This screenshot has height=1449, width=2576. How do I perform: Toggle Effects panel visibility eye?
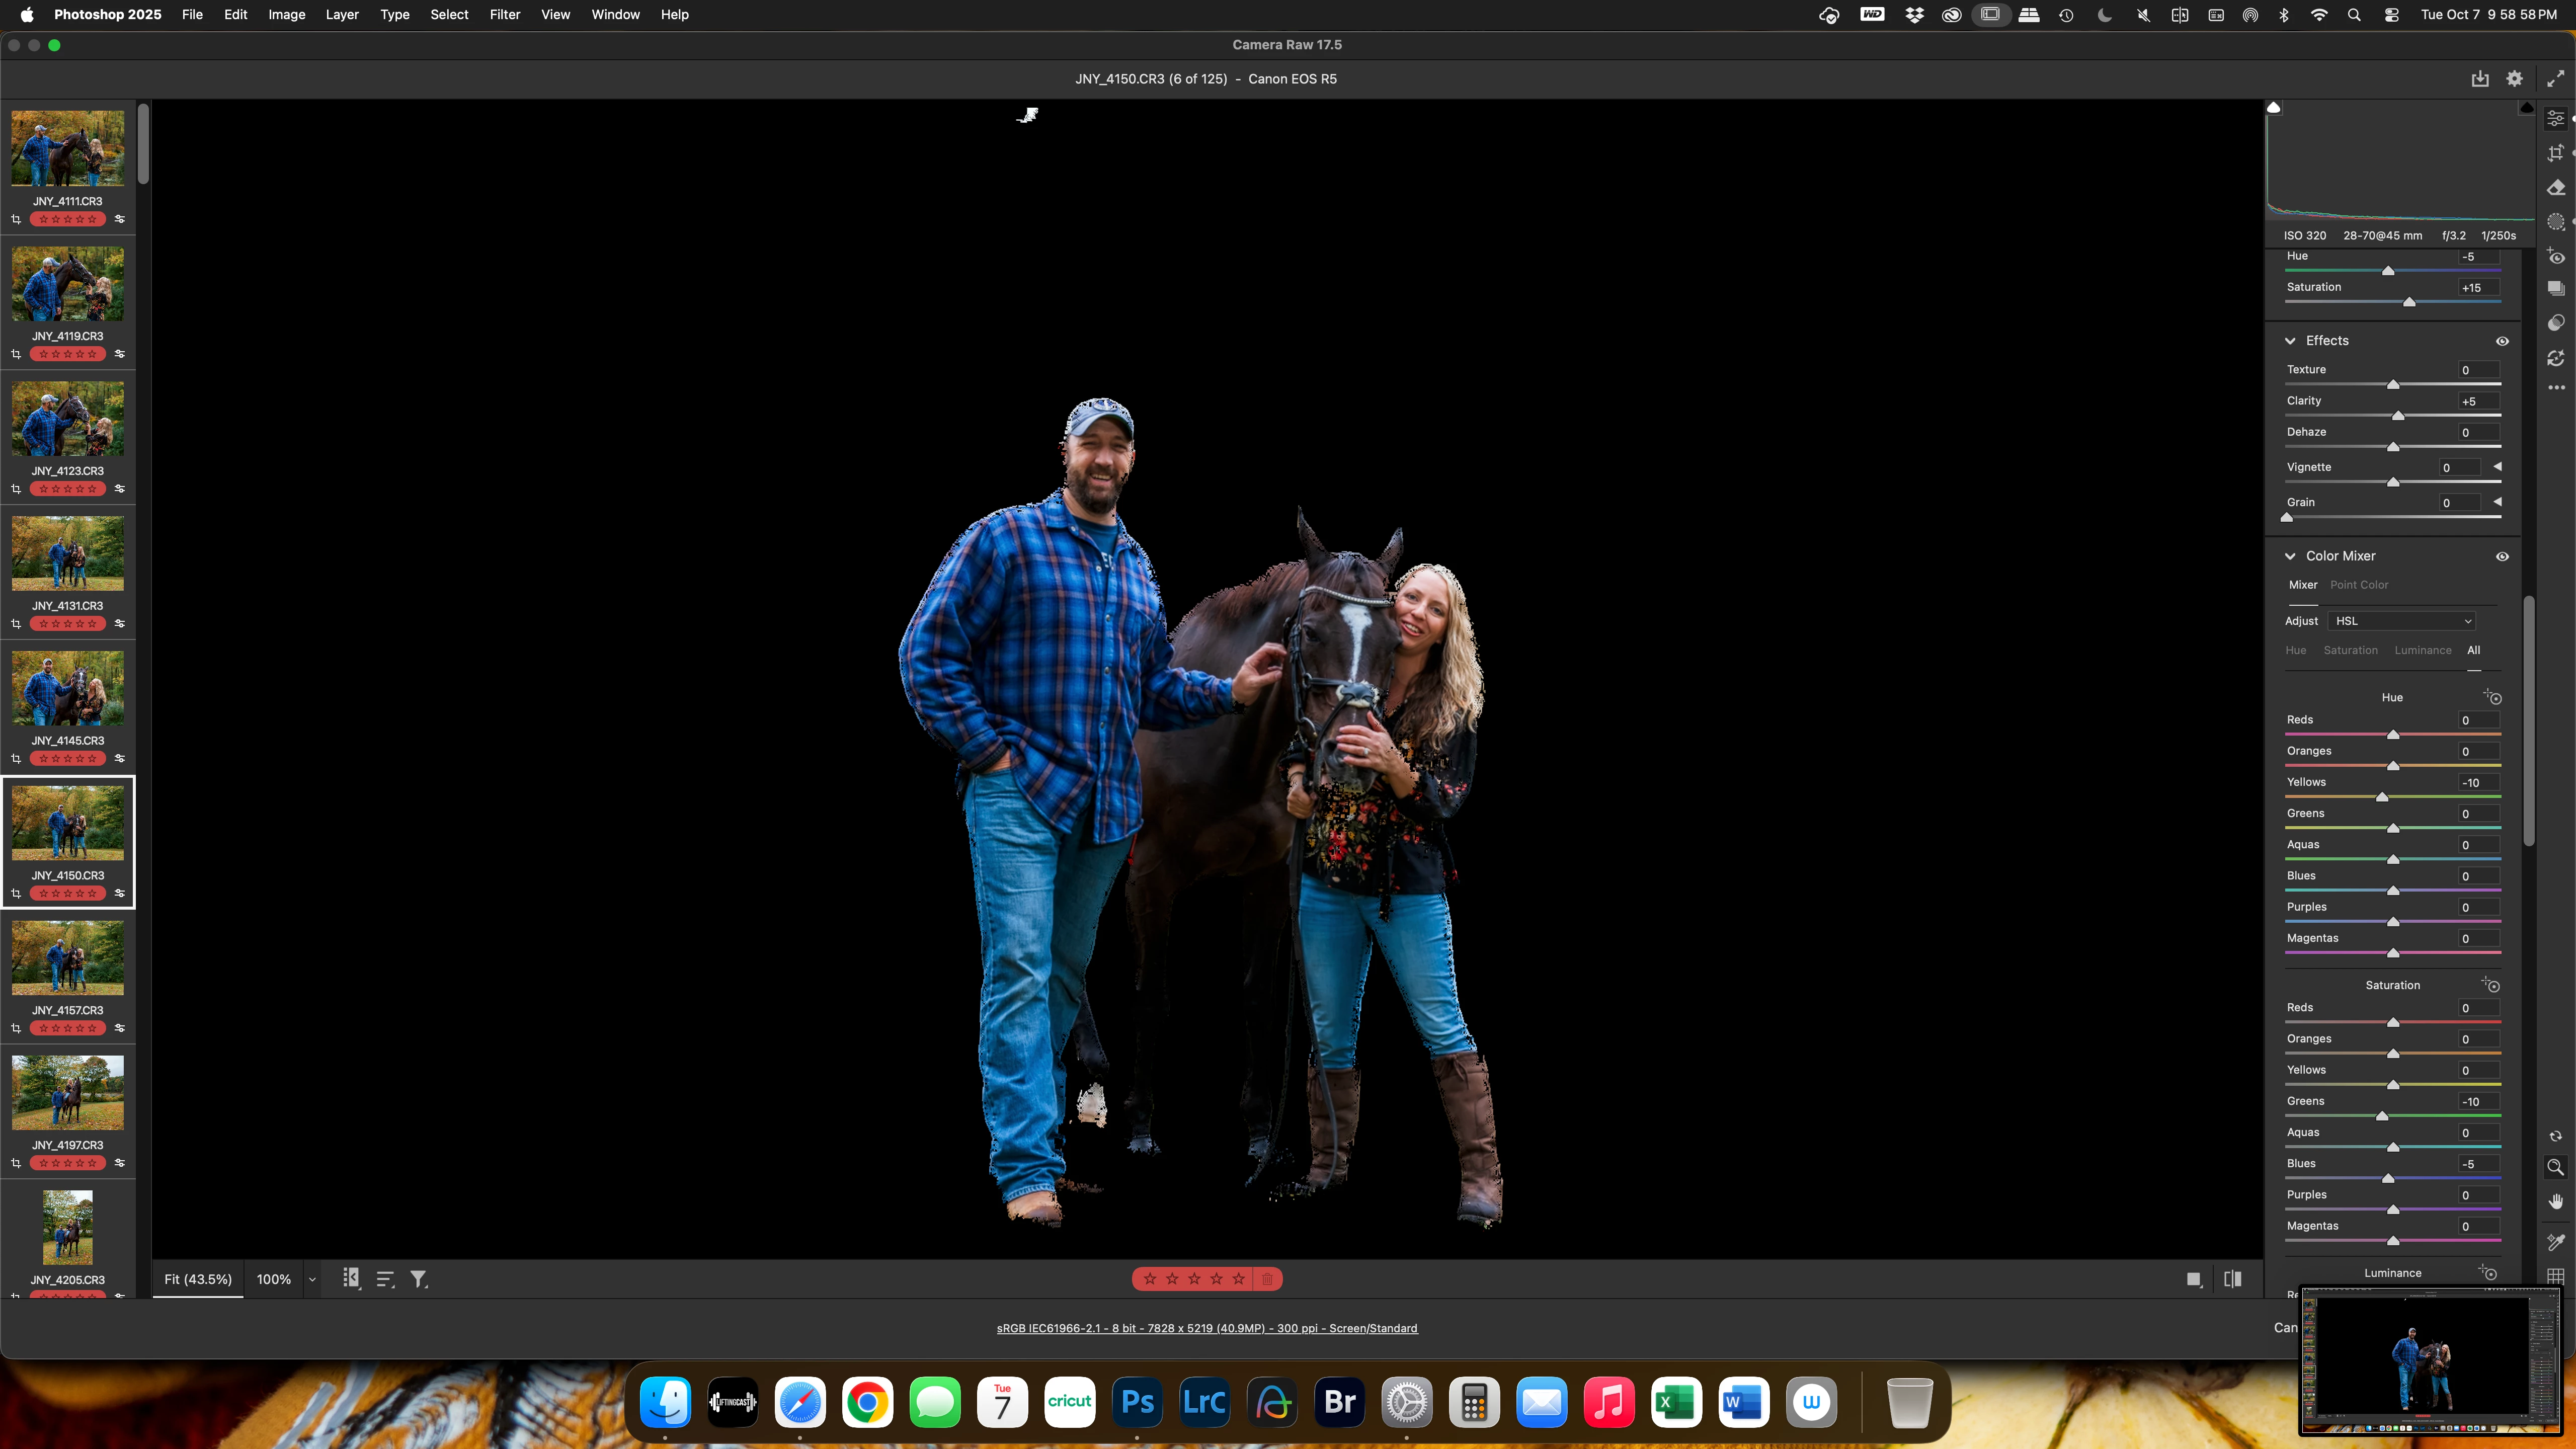pos(2502,341)
